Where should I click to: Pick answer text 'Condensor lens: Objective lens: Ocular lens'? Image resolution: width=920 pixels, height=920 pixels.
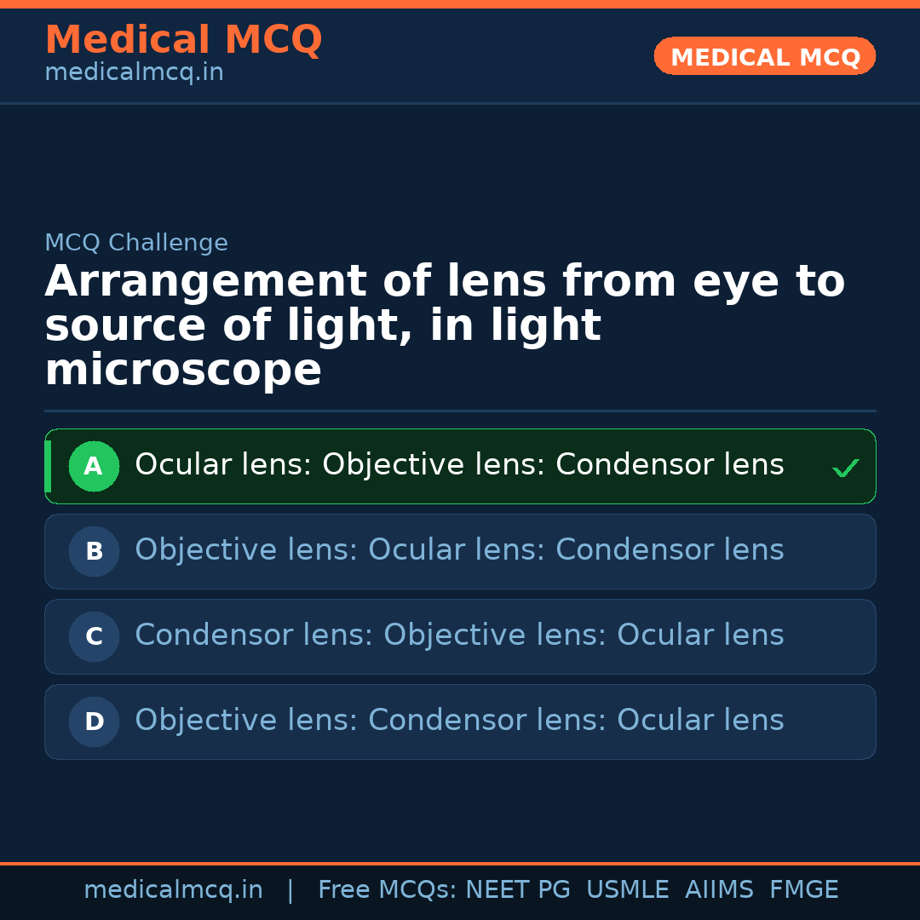point(459,635)
